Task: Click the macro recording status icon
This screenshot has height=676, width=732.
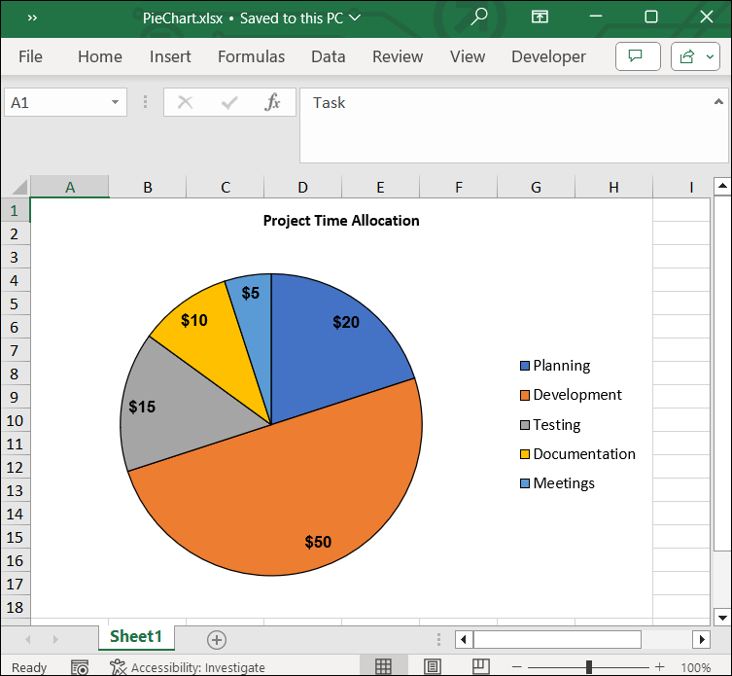Action: click(x=80, y=667)
